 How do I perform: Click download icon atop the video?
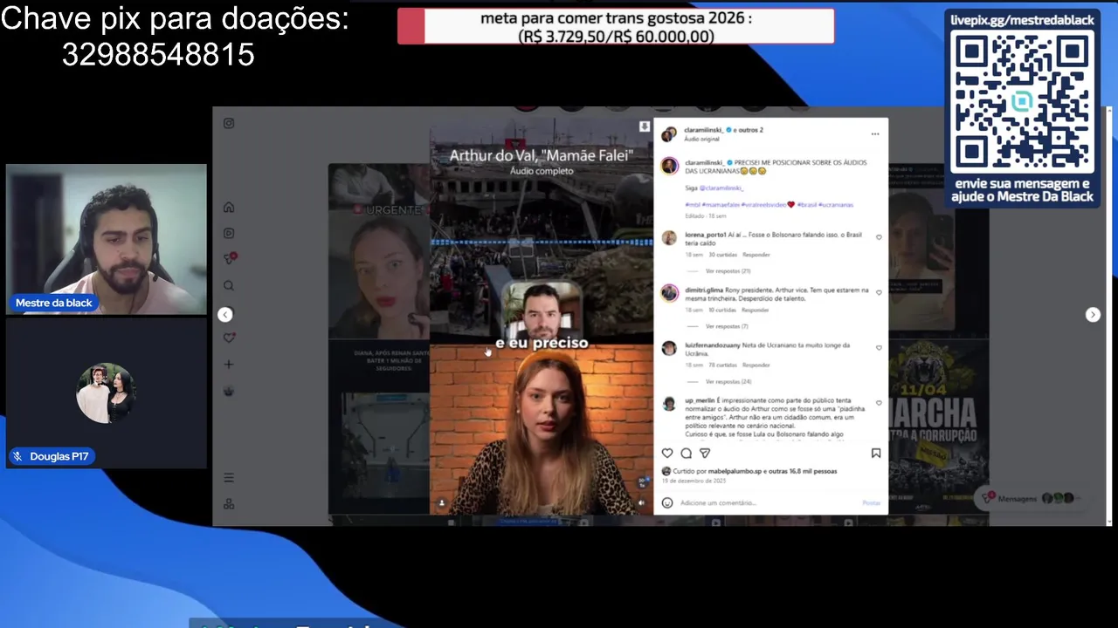coord(645,126)
